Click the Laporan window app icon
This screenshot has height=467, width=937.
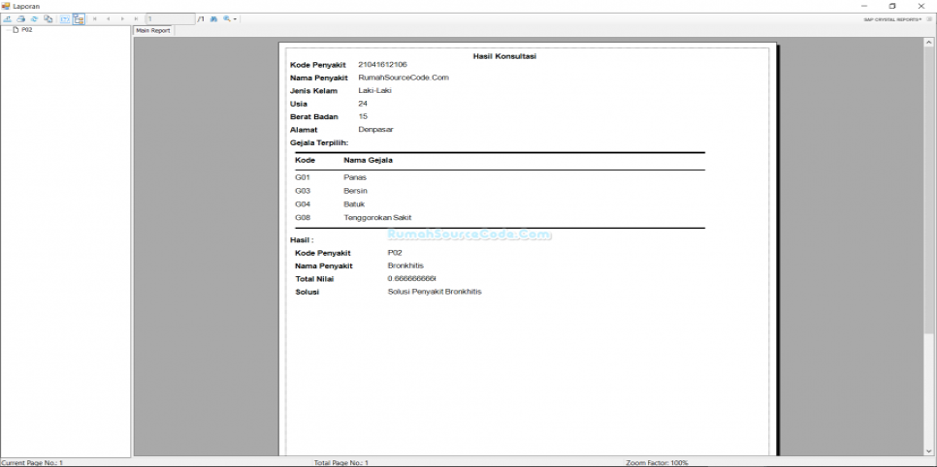pyautogui.click(x=6, y=6)
